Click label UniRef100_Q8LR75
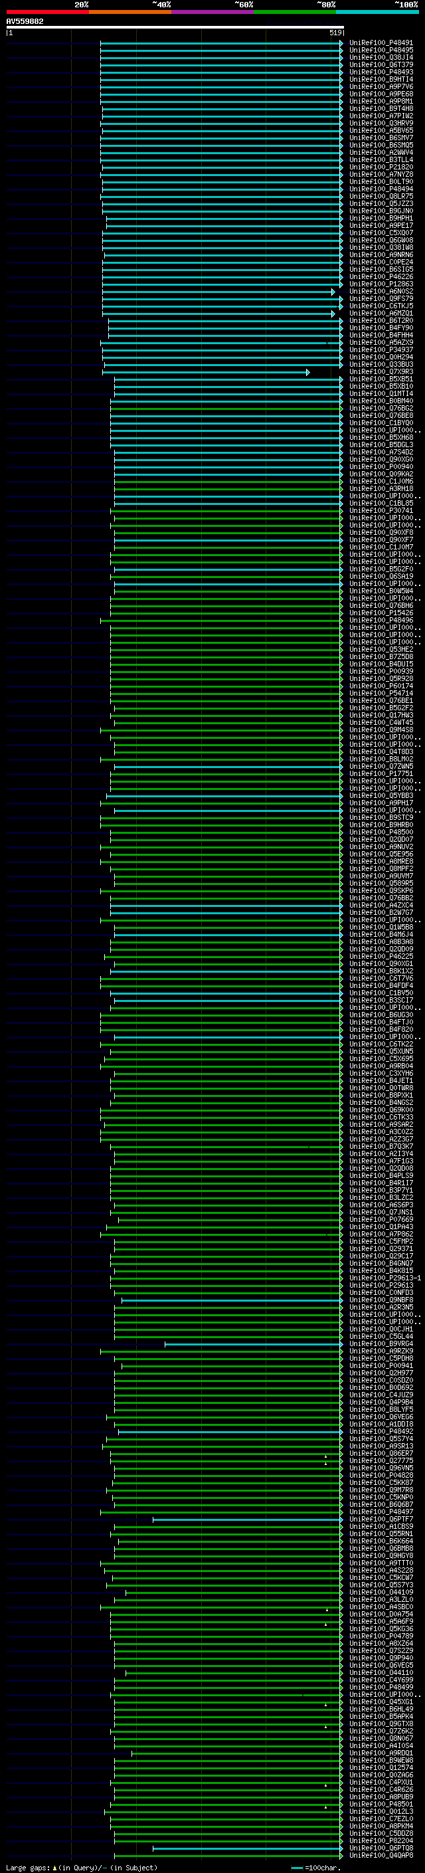The image size is (425, 1873). (x=381, y=197)
